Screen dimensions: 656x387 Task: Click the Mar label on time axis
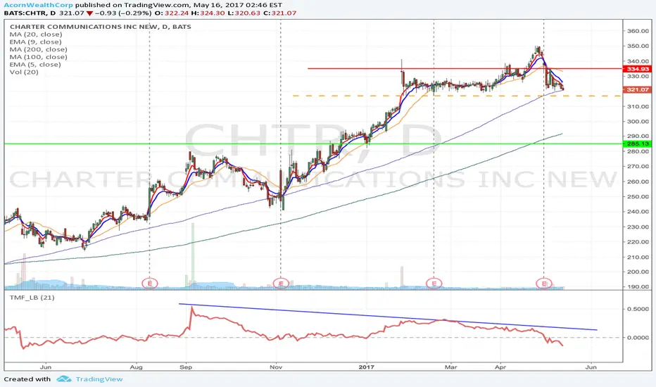[450, 367]
